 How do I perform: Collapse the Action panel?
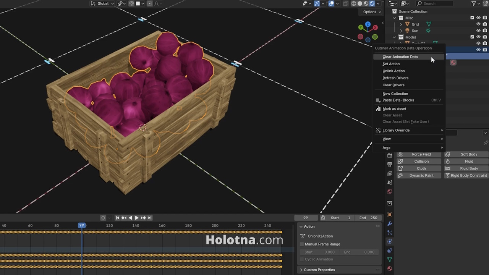[301, 226]
